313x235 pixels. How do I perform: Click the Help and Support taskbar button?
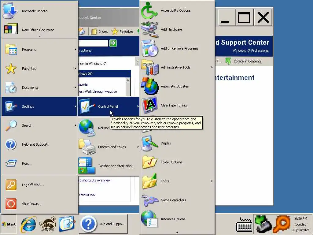click(103, 224)
